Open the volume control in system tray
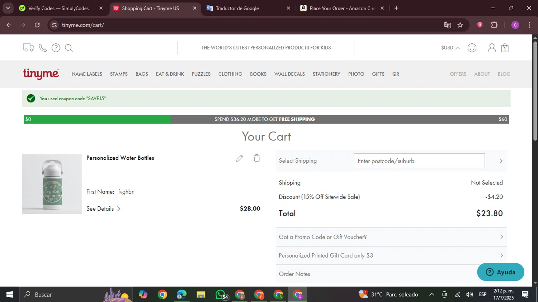 coord(469,294)
